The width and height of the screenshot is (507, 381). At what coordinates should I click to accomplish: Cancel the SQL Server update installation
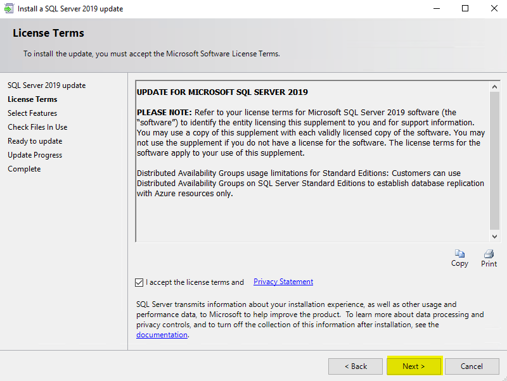tap(472, 366)
